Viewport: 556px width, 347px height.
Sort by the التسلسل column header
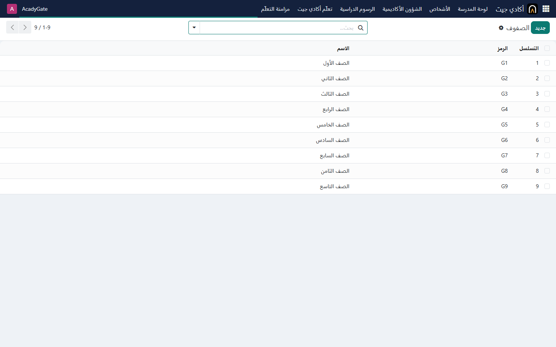[529, 48]
